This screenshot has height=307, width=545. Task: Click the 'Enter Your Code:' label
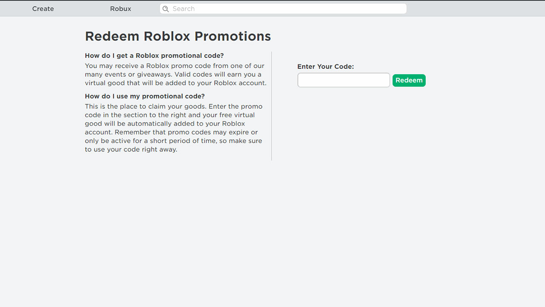[x=326, y=67]
